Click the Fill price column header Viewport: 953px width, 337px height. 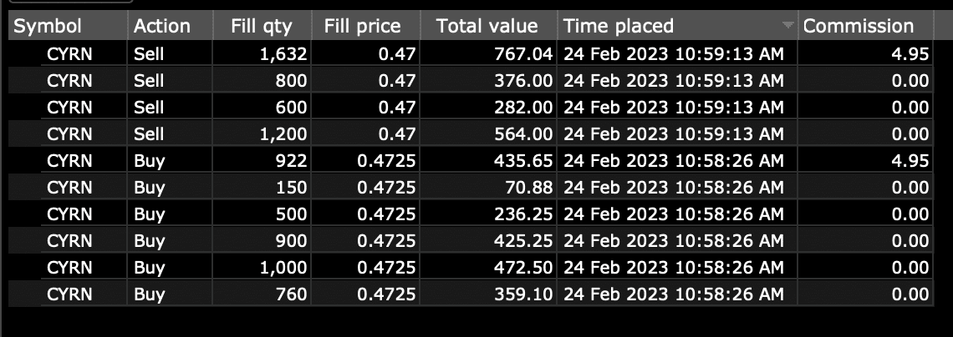pos(363,26)
